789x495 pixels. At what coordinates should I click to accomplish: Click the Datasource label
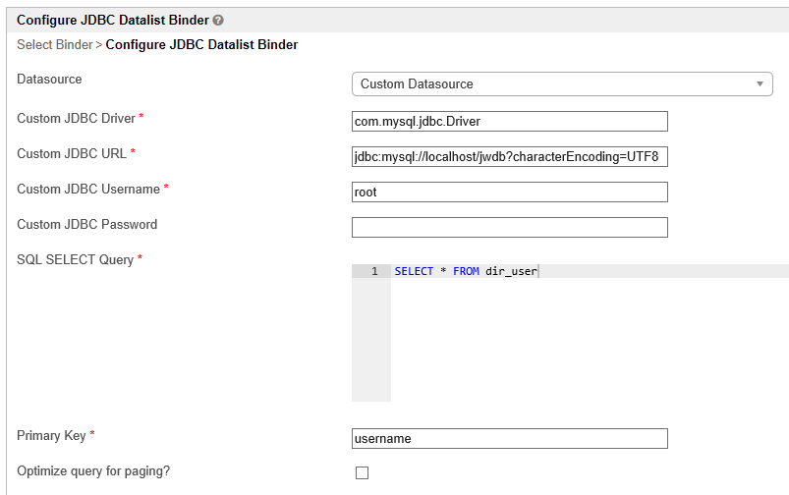coord(49,79)
